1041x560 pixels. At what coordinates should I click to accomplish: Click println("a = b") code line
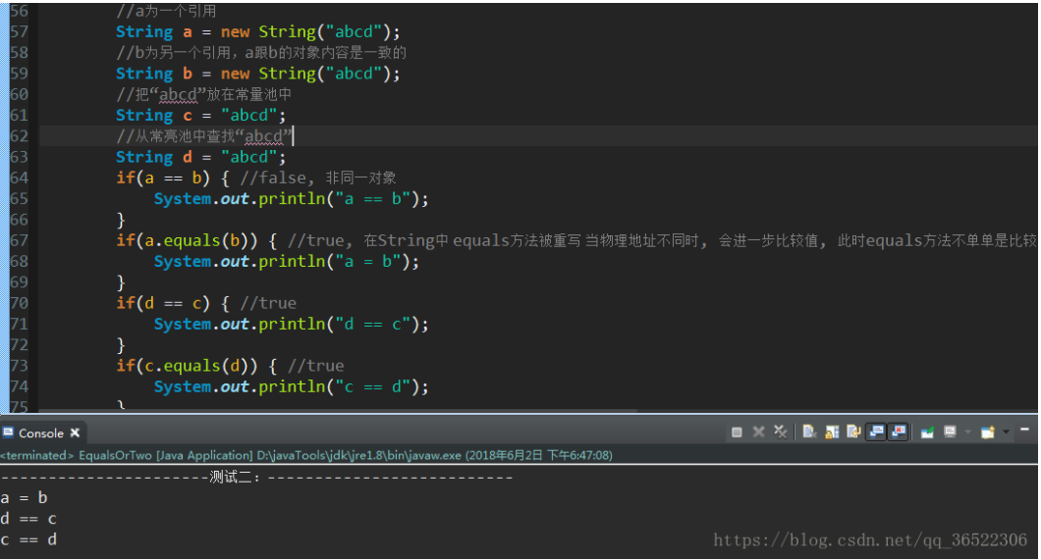(x=287, y=261)
